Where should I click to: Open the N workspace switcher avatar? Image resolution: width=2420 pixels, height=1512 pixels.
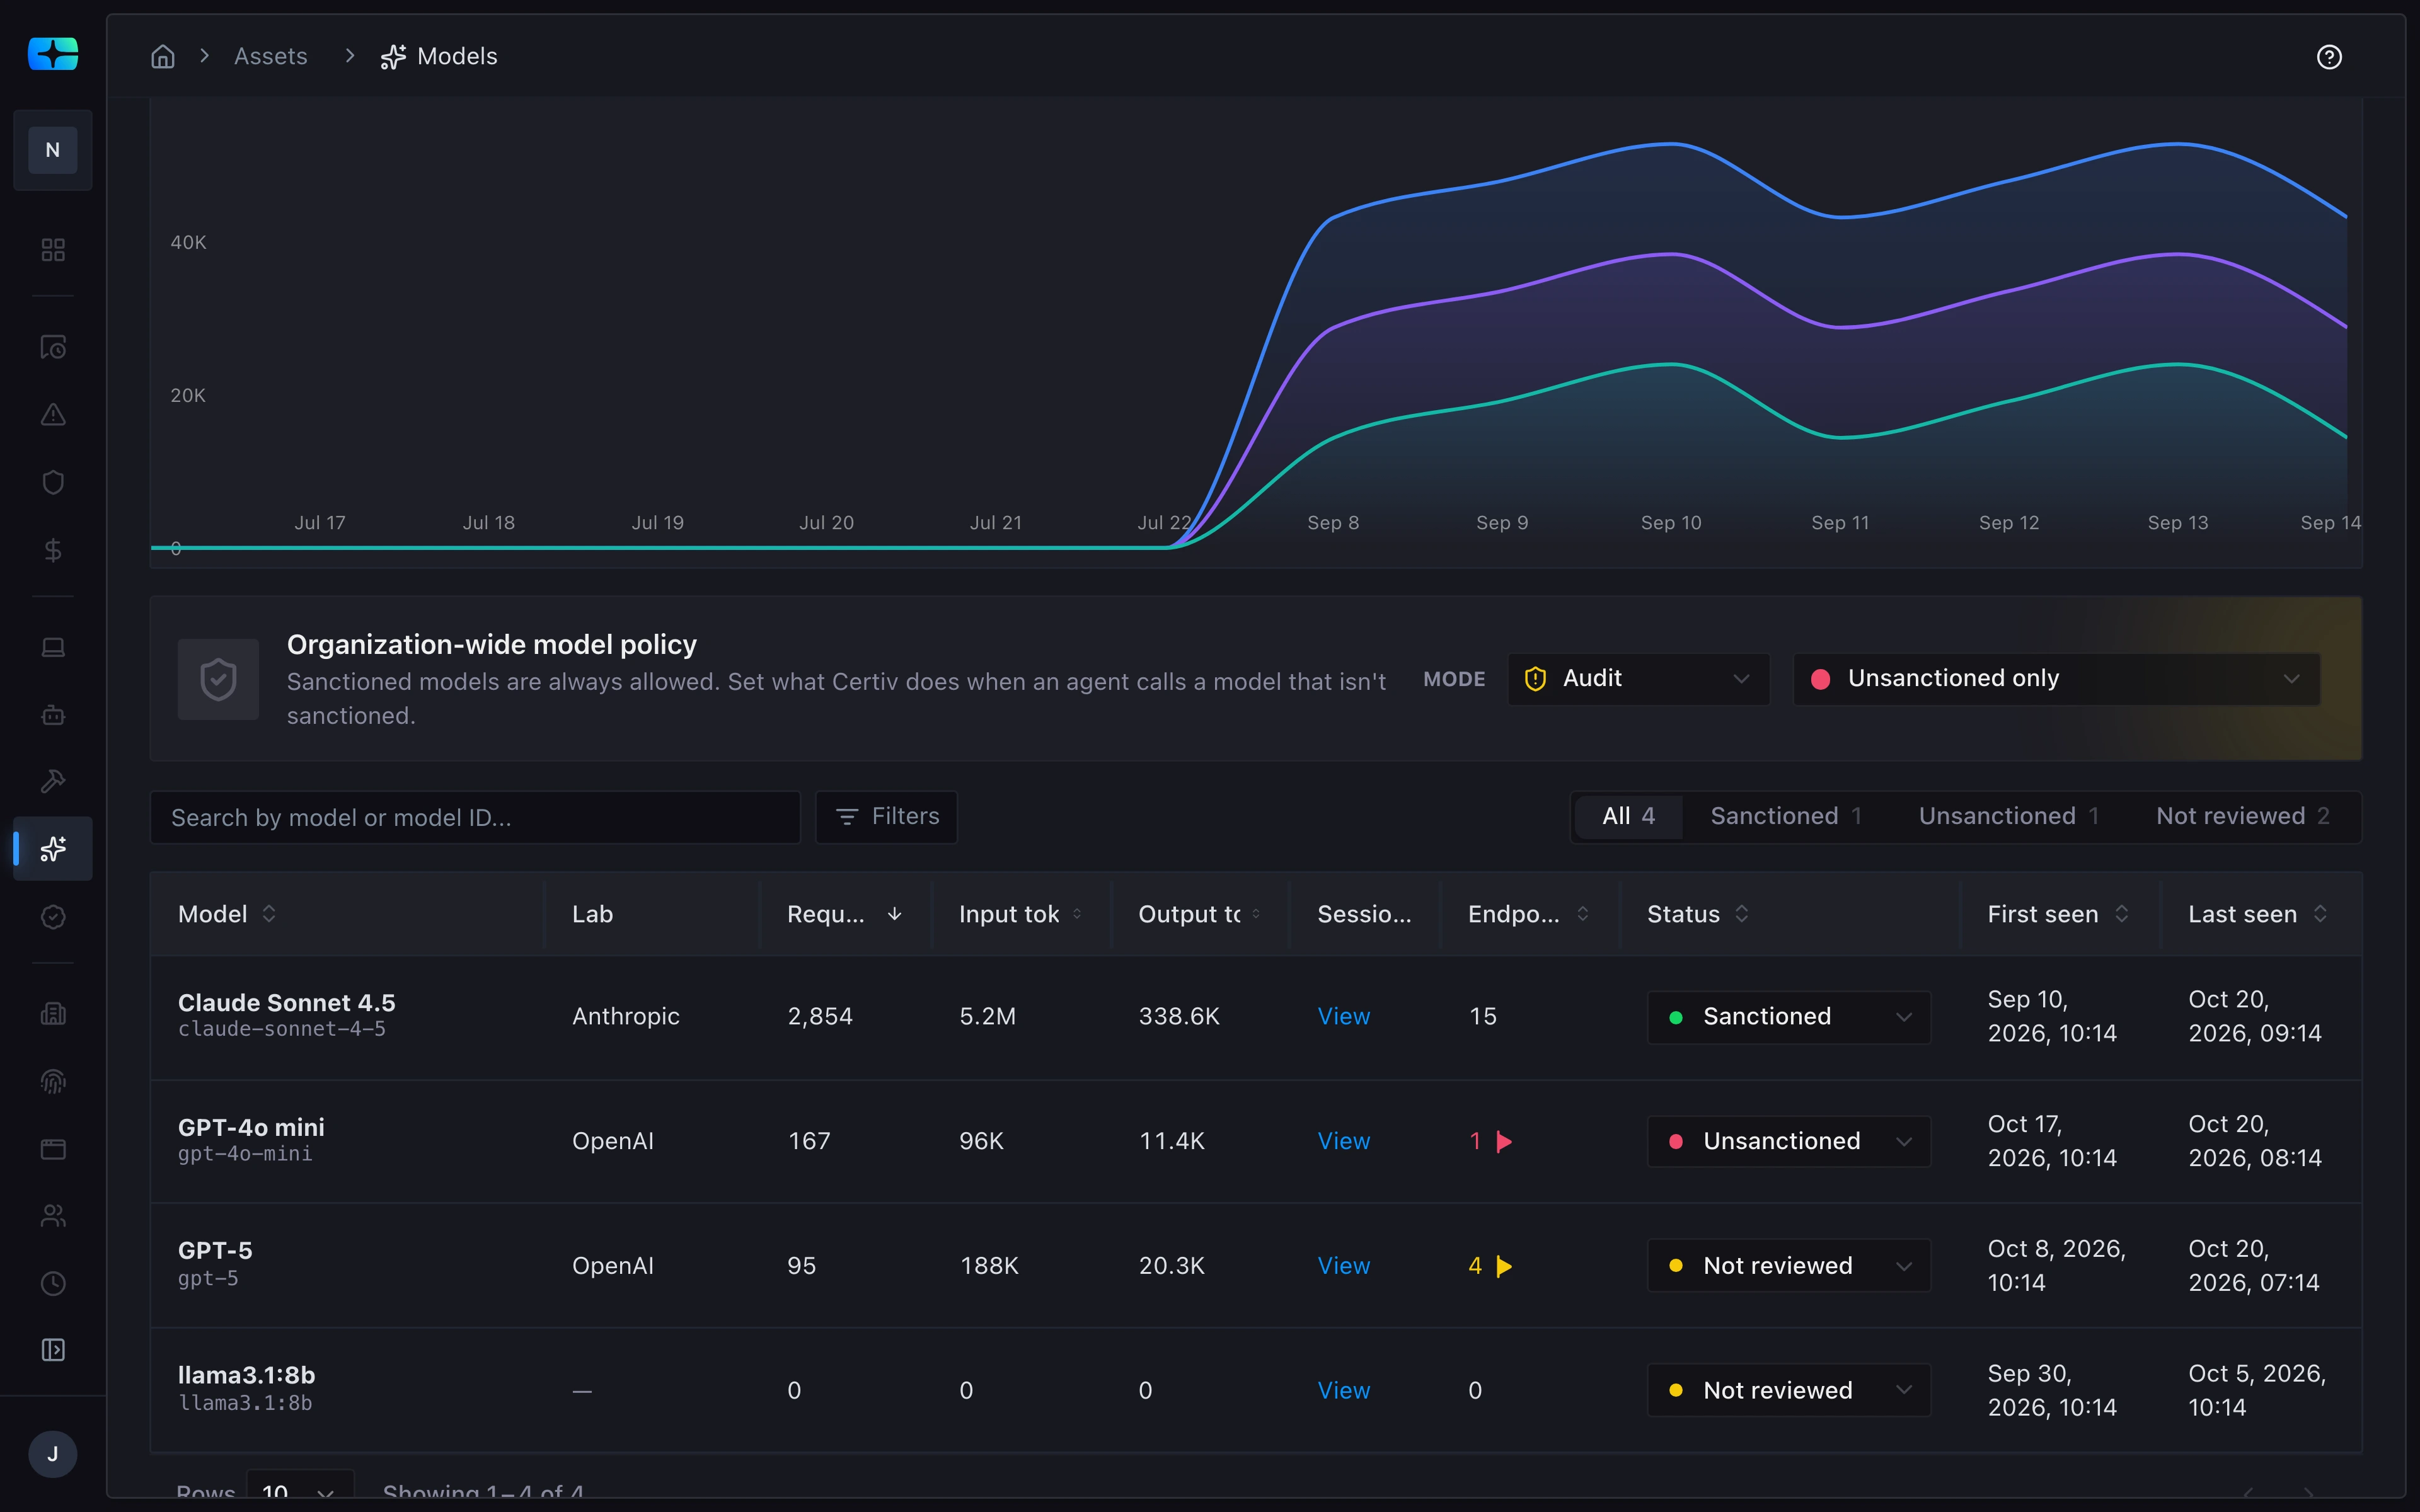coord(53,150)
